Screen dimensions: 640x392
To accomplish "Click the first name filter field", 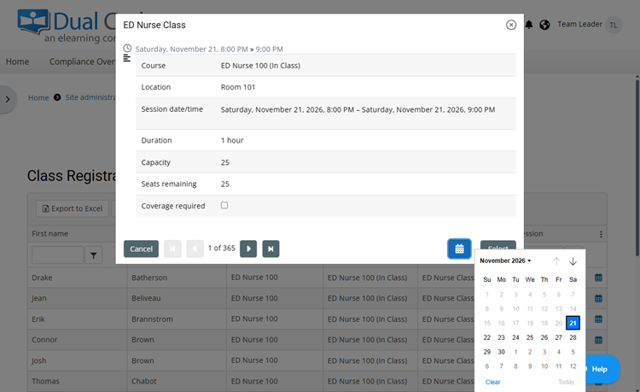I will (x=56, y=255).
